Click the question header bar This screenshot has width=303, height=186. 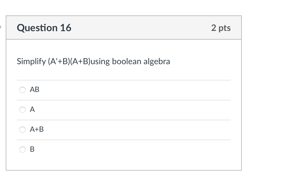[124, 28]
